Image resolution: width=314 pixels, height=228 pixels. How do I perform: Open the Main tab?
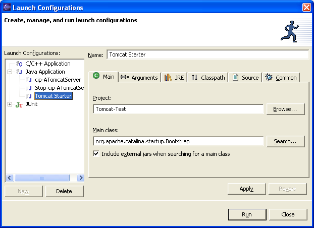[104, 77]
